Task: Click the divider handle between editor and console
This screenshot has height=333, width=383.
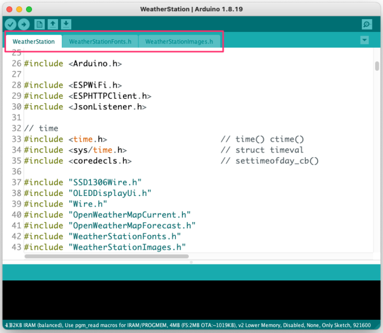Action: point(191,262)
